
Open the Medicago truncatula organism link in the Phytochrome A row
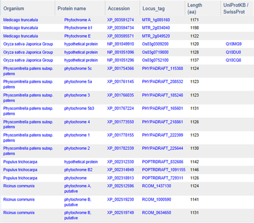20,20
